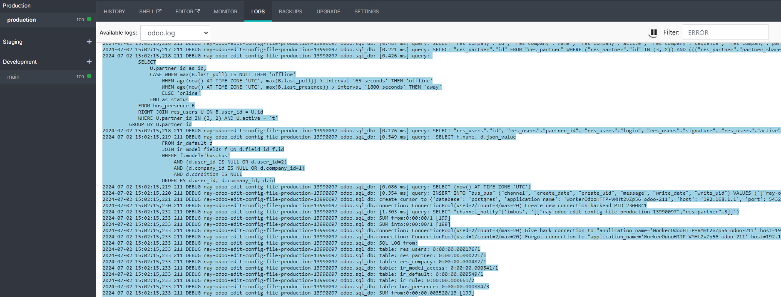Select the production branch in sidebar

click(48, 20)
